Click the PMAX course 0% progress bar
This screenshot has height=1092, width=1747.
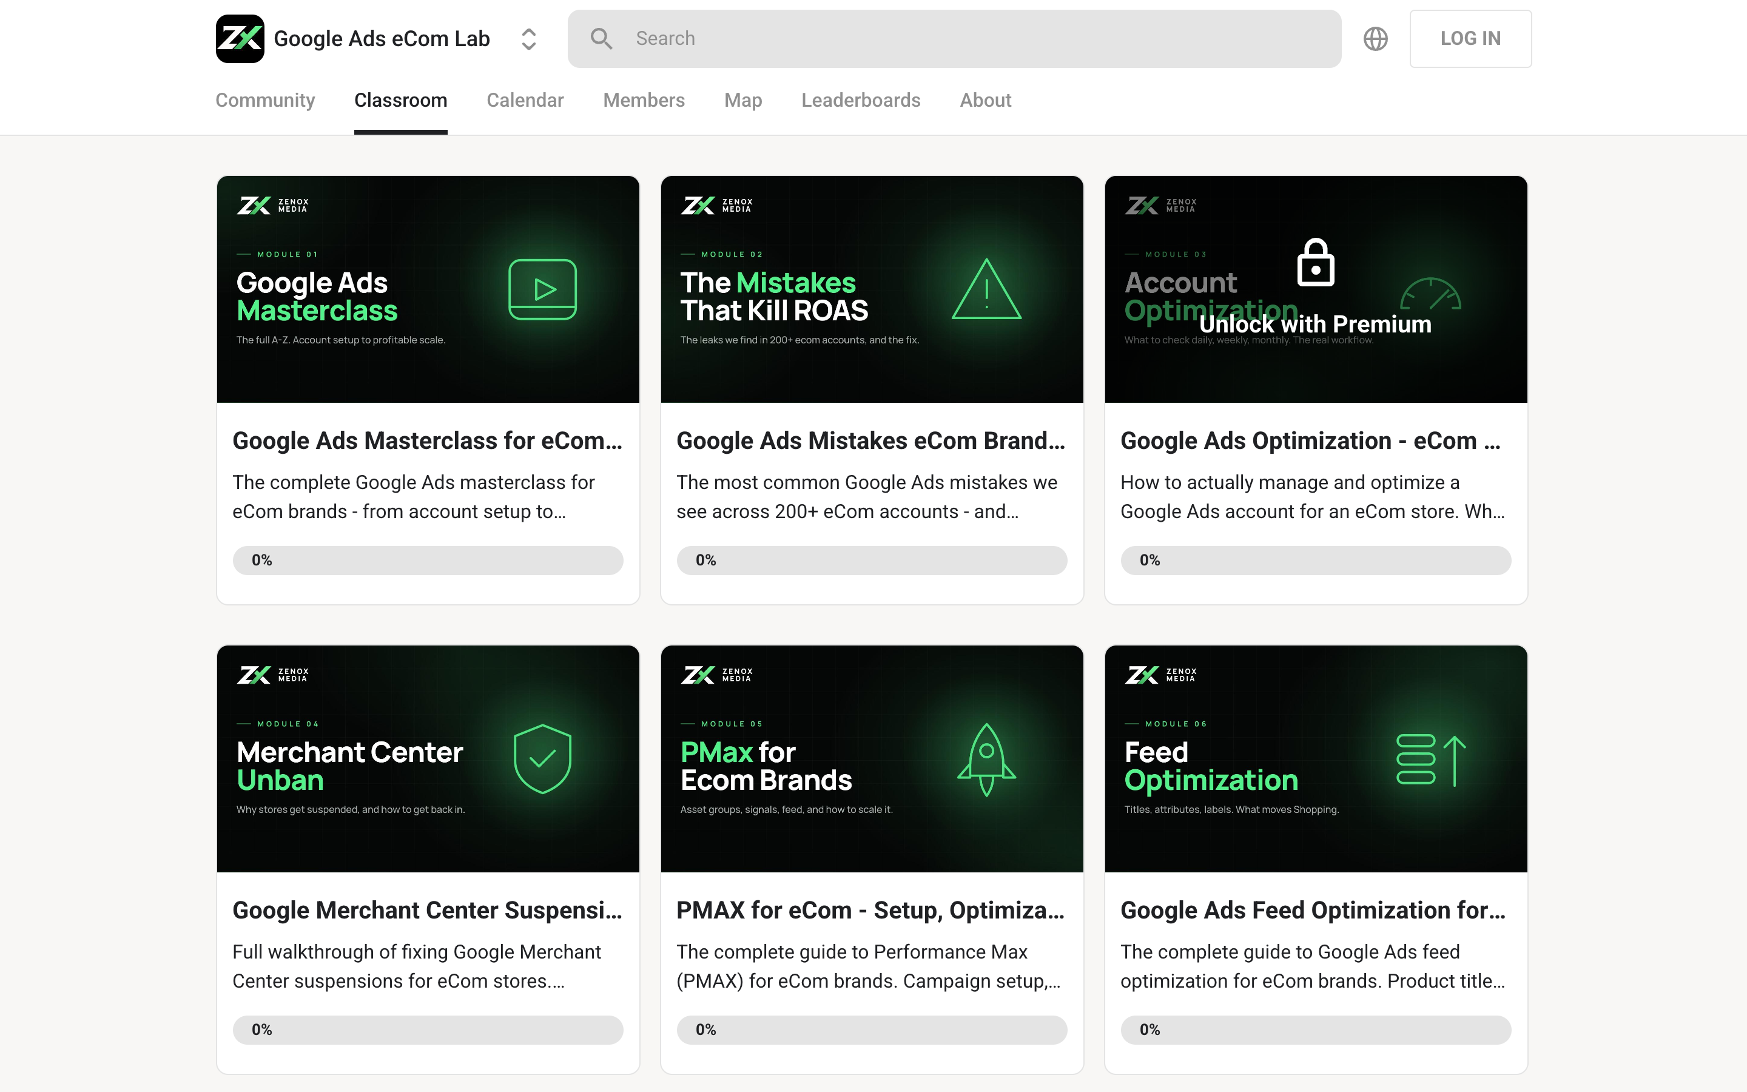(871, 1030)
